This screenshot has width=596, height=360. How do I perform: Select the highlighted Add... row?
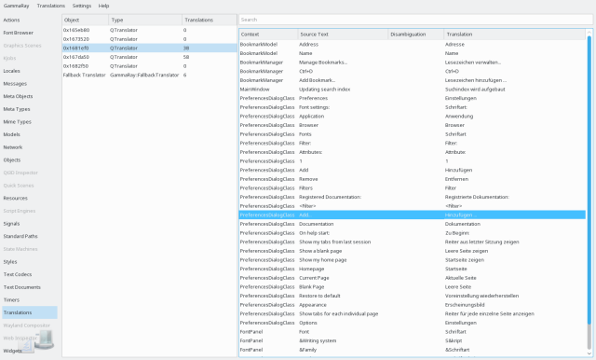(x=413, y=215)
